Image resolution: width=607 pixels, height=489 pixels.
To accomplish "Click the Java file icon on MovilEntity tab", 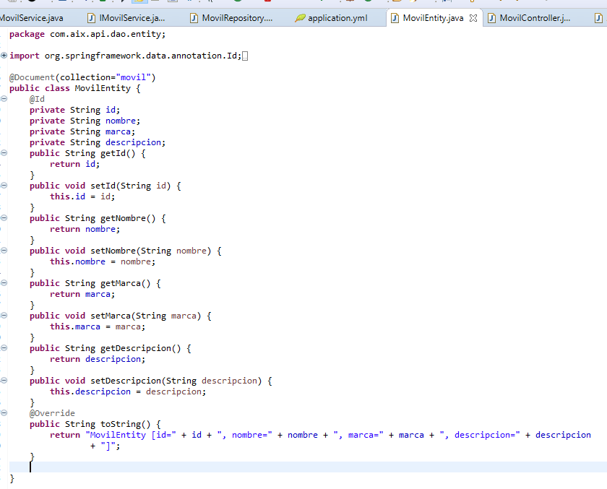I will (395, 18).
